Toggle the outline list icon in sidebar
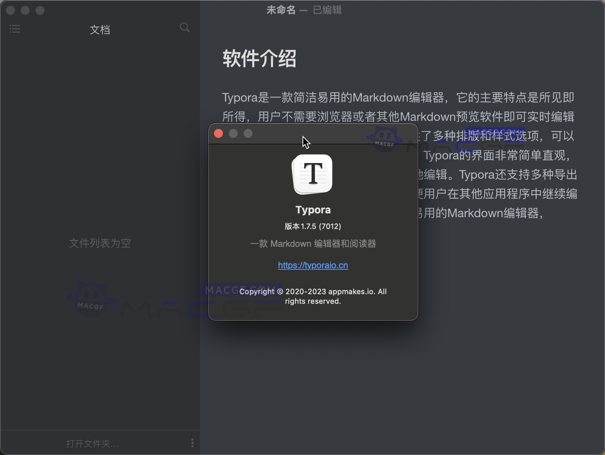Screen dimensions: 605x455 [14, 29]
